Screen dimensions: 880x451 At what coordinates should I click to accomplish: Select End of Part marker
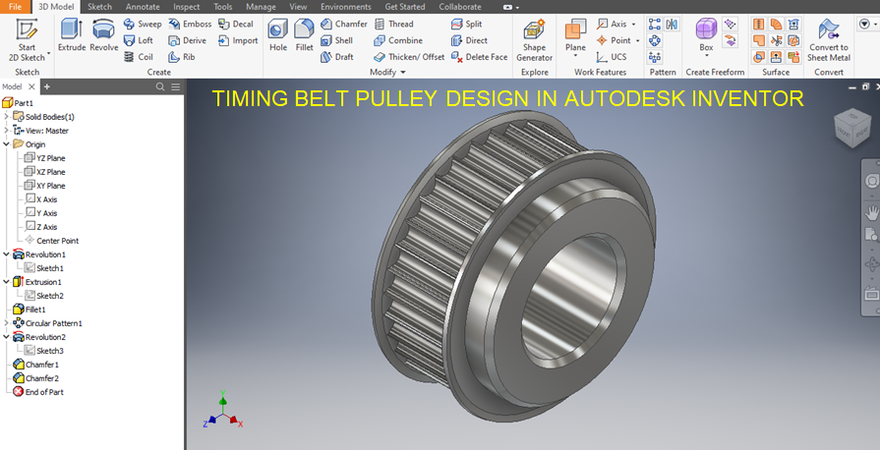[x=38, y=392]
